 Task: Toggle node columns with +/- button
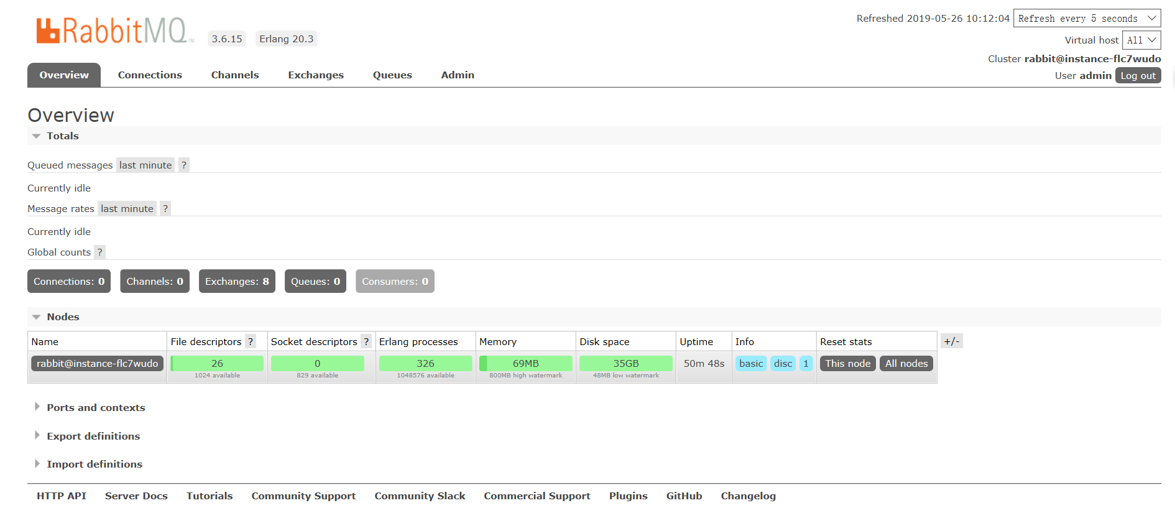(951, 341)
